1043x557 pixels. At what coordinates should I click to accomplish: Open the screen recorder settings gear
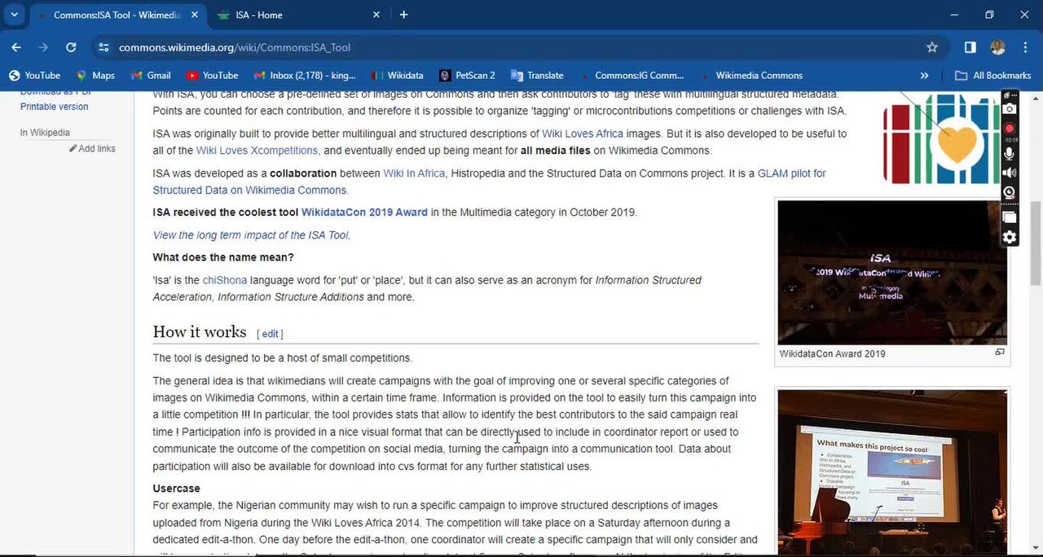point(1010,237)
